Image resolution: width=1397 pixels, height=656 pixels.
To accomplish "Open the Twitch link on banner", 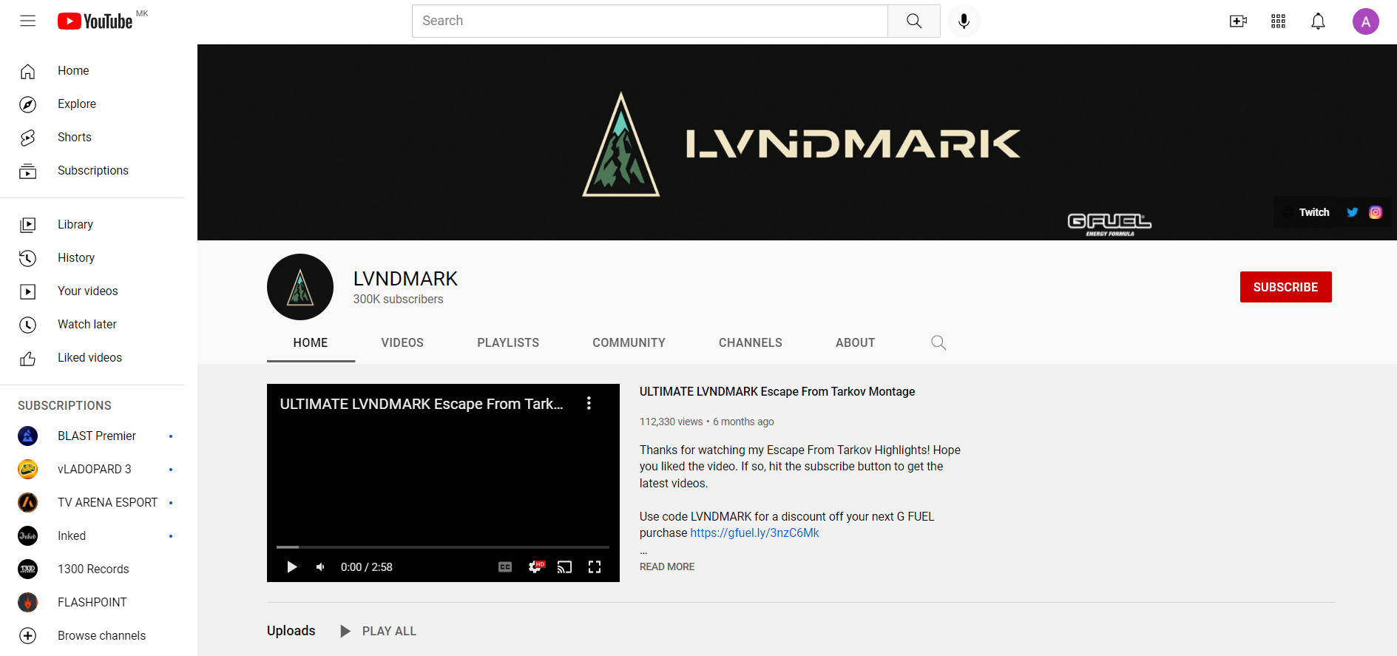I will pyautogui.click(x=1314, y=212).
